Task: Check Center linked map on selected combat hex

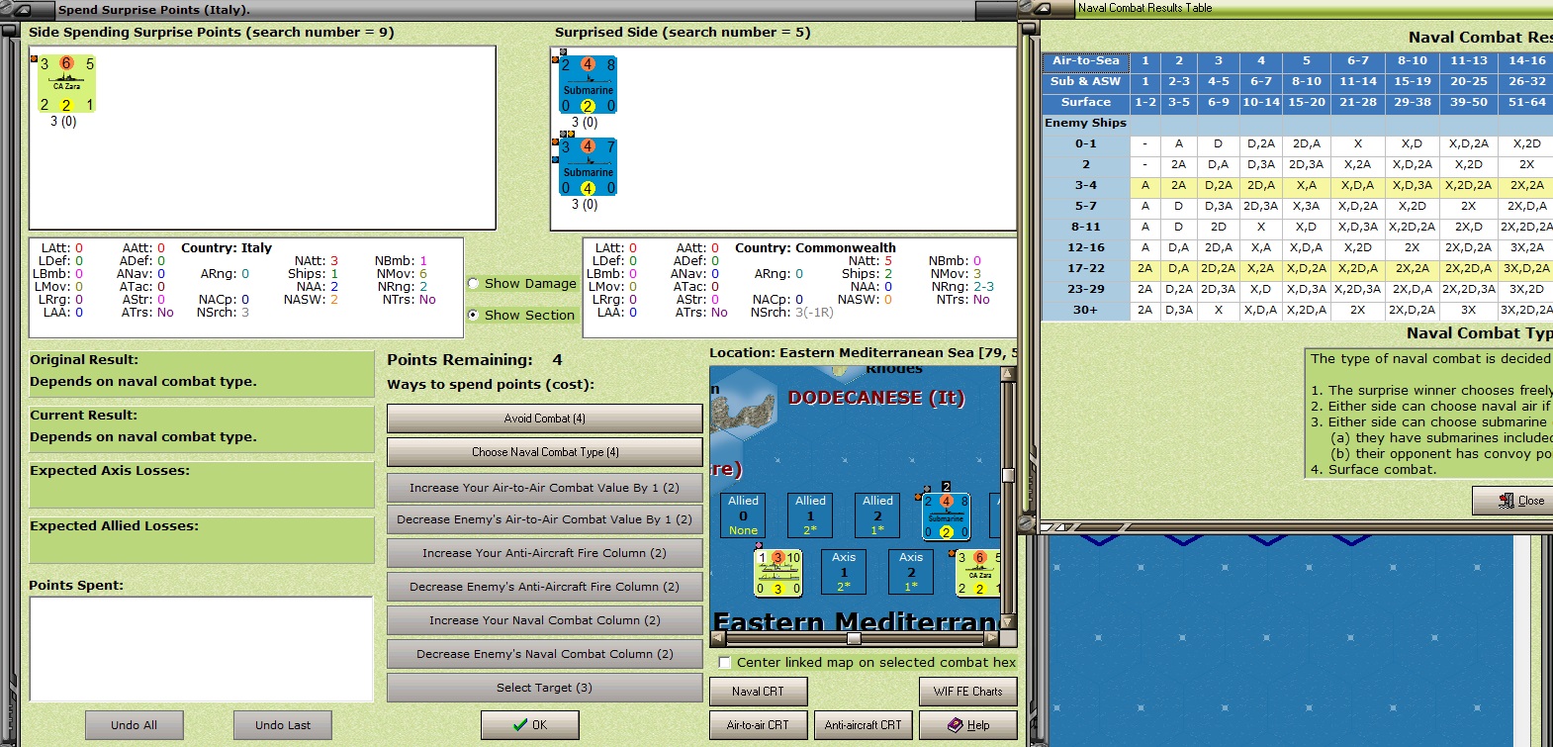Action: (725, 663)
